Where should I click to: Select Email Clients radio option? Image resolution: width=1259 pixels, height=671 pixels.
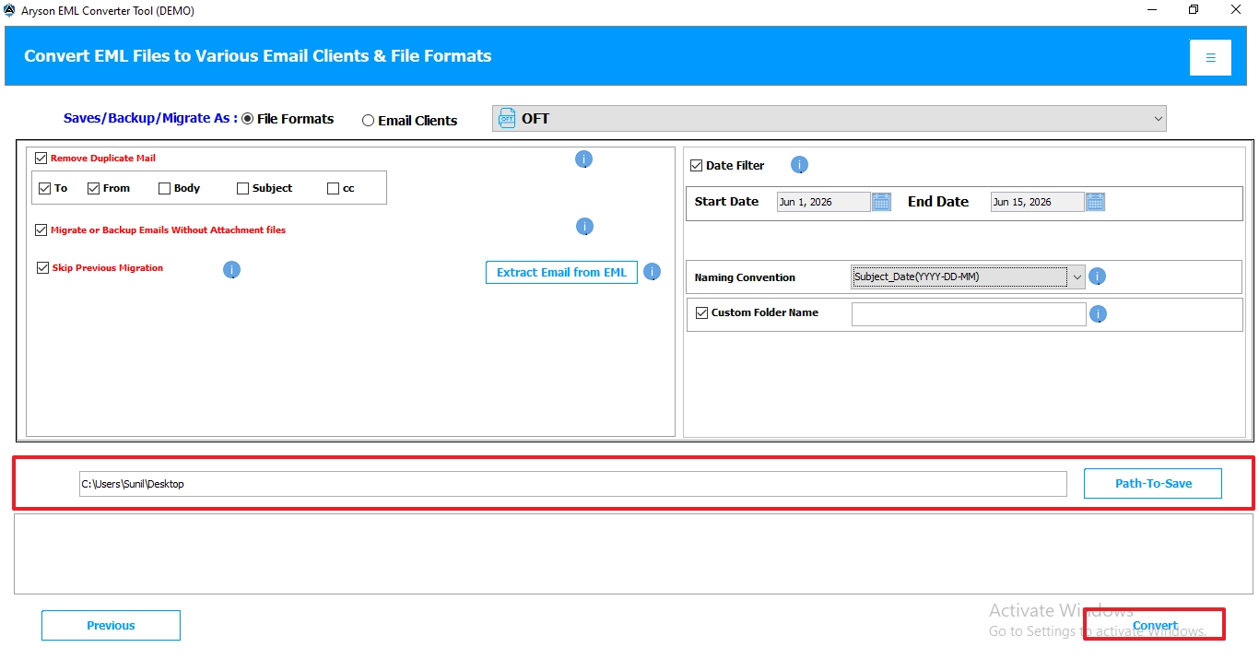point(368,120)
